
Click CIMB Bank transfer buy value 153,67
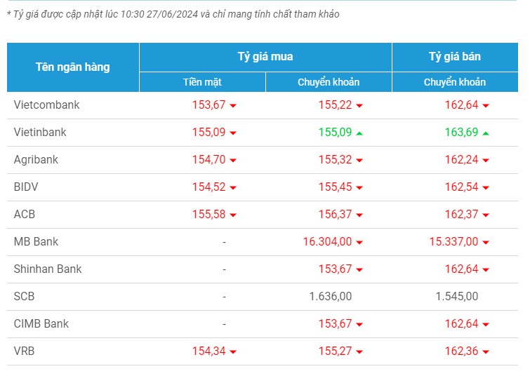click(336, 324)
